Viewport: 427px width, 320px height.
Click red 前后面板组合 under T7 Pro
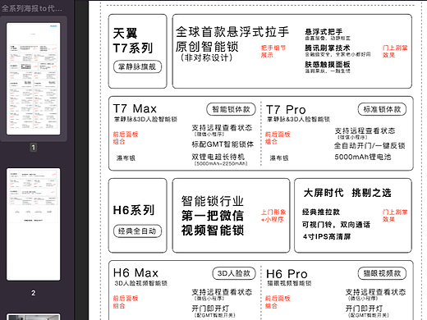point(278,138)
